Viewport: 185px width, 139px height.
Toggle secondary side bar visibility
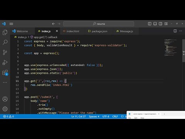[x=160, y=24]
